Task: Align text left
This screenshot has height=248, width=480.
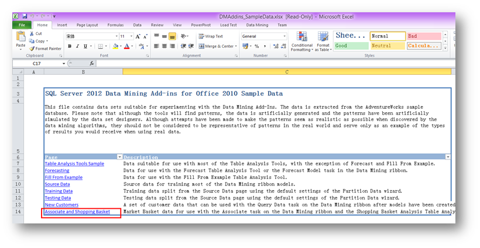Action: click(x=156, y=46)
